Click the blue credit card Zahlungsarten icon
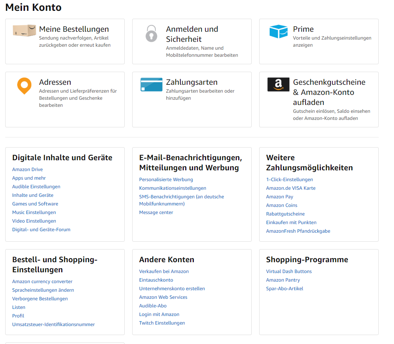This screenshot has height=344, width=394. click(151, 84)
